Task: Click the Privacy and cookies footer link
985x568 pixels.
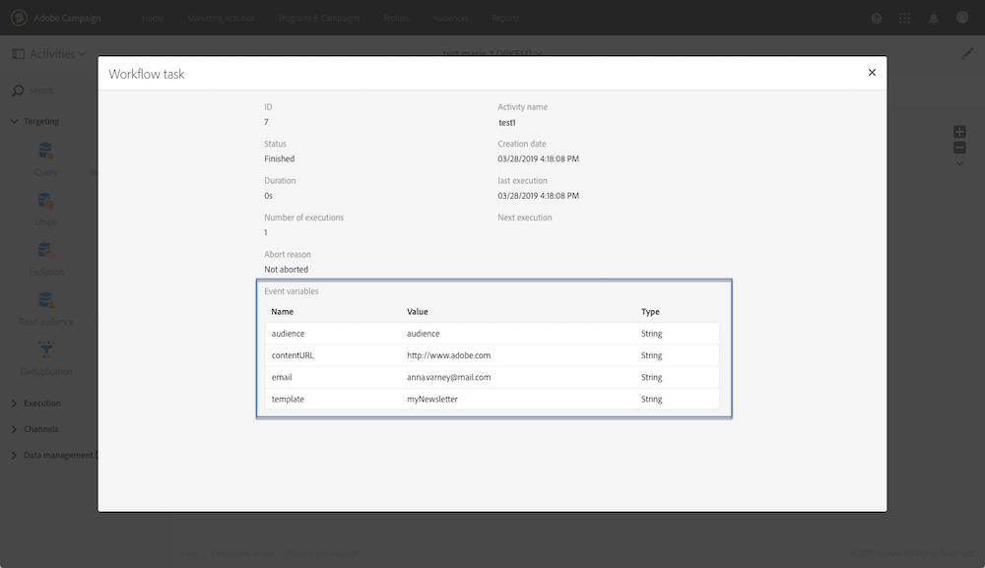Action: pyautogui.click(x=322, y=553)
